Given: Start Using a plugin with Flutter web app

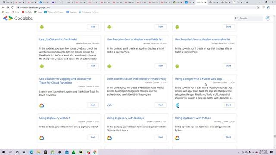Looking at the screenshot, I should tap(229, 105).
